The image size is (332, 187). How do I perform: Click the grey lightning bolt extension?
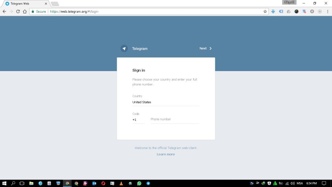pyautogui.click(x=312, y=11)
